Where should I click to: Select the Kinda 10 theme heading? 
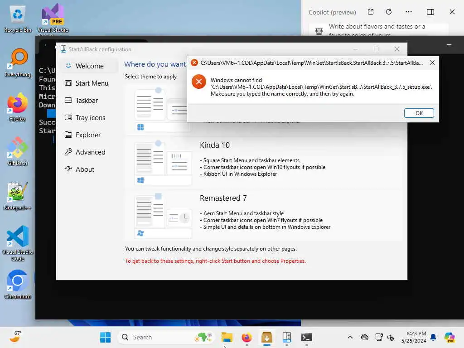point(215,145)
